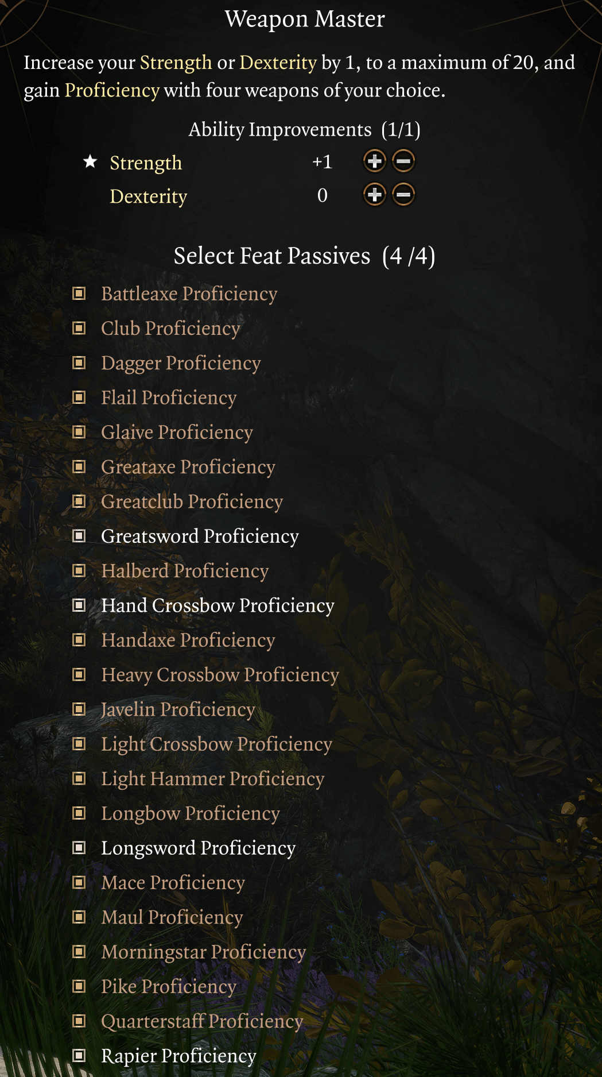Toggle Quarterstaff Proficiency

(x=80, y=1021)
